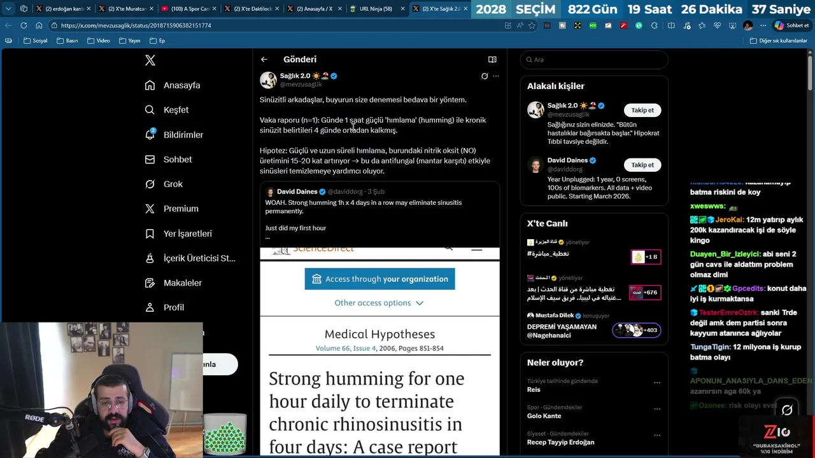Open more options for Golo Kante trend
The height and width of the screenshot is (458, 815).
tap(657, 409)
